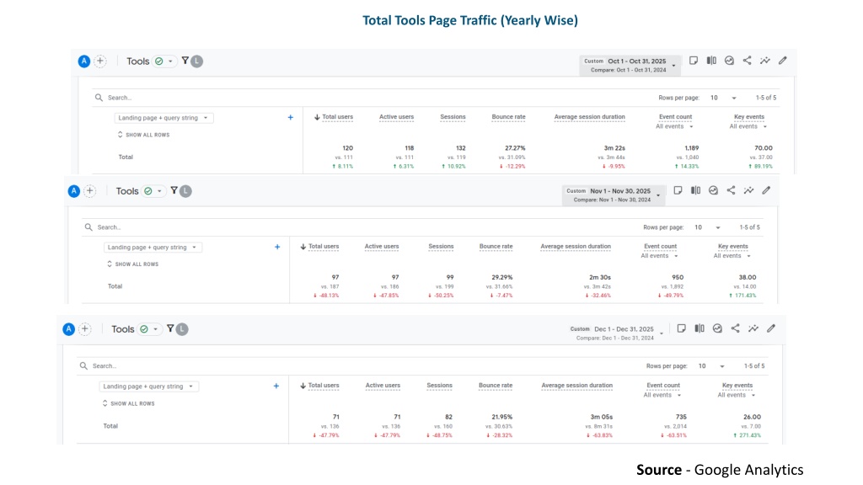Add a dimension with the blue plus in the October table

coord(291,117)
